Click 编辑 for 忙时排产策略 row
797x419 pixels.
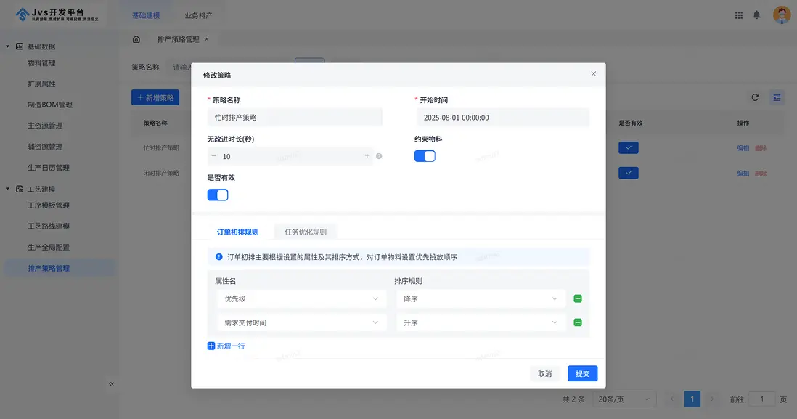click(743, 148)
